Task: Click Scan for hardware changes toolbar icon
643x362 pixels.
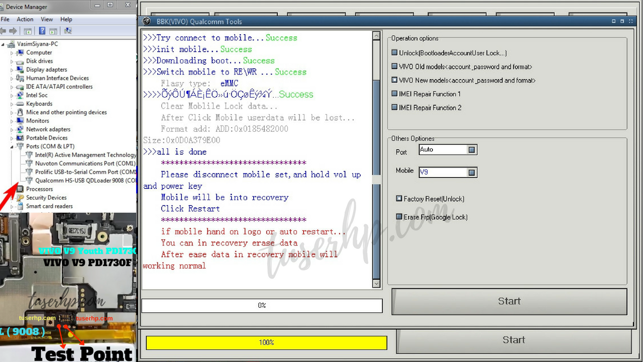Action: [68, 31]
